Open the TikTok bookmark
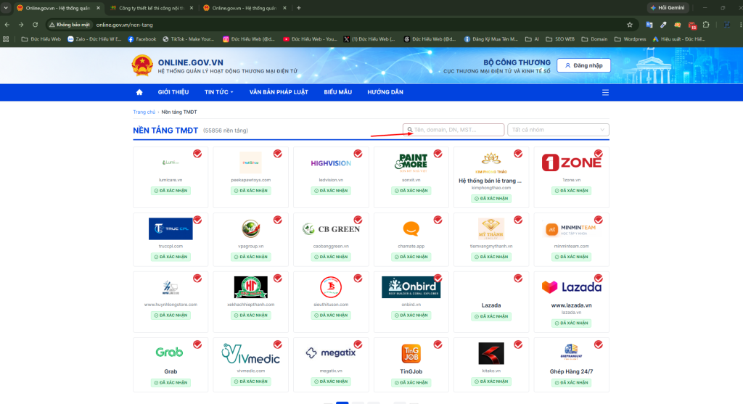The height and width of the screenshot is (404, 743). point(188,39)
